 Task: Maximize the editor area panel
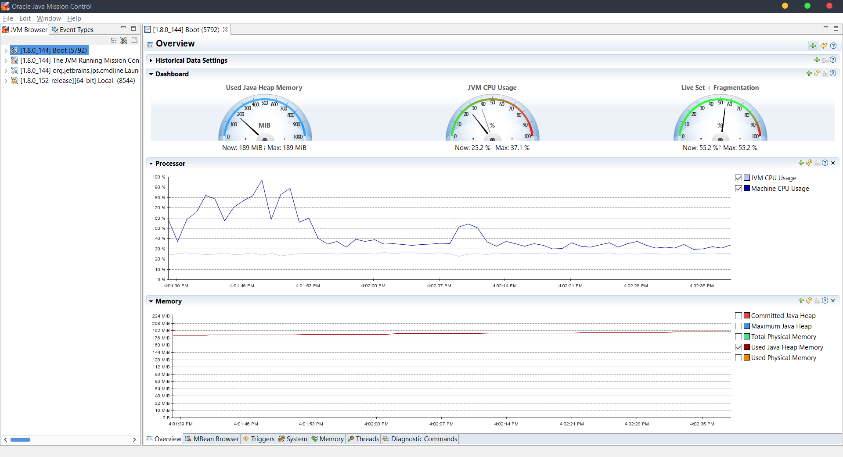click(x=836, y=29)
